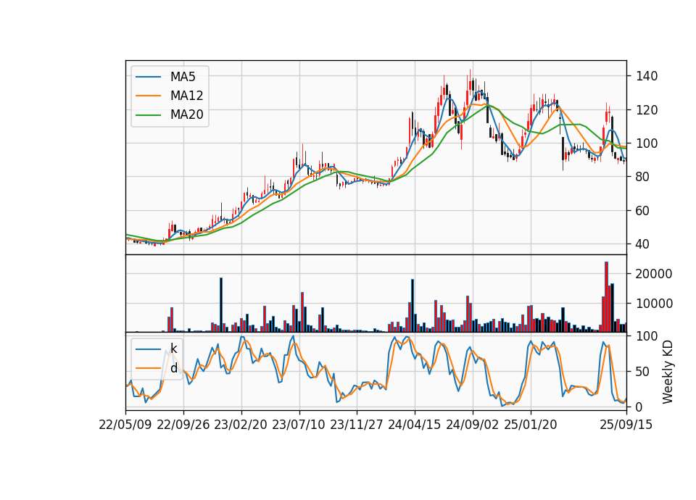Click the x-axis date 25/01/20
This screenshot has width=696, height=500.
531,425
